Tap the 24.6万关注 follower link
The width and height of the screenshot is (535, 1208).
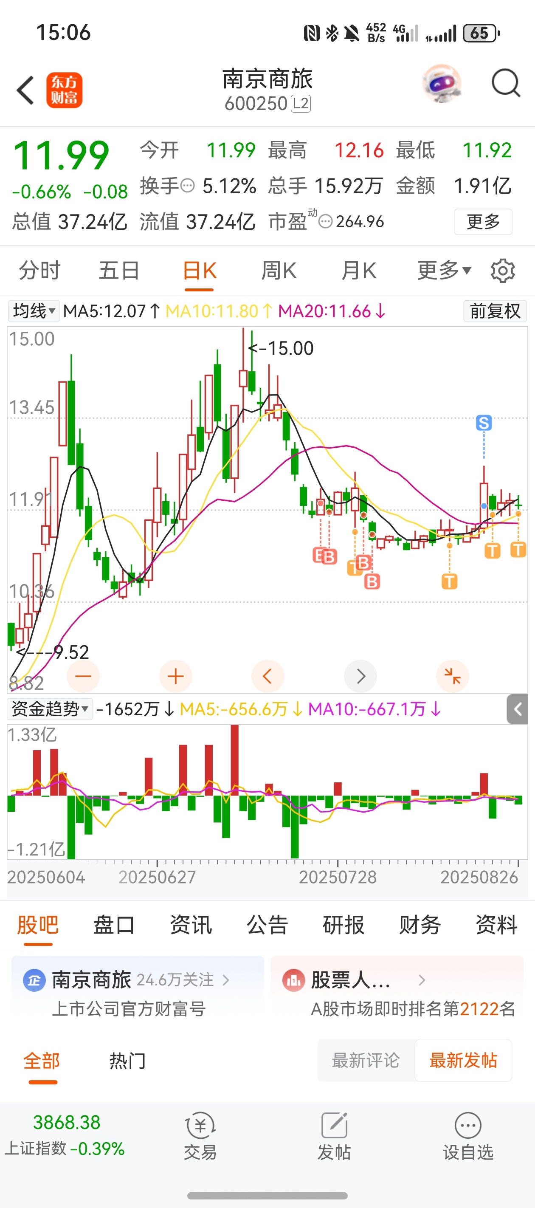[175, 979]
